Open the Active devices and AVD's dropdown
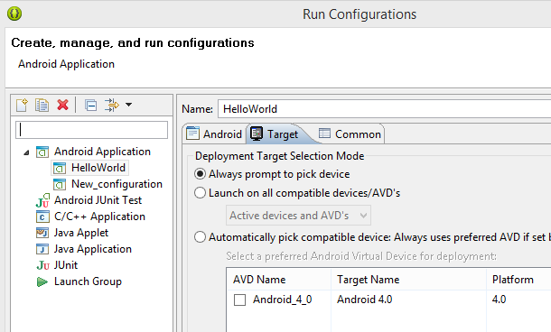 tap(298, 215)
